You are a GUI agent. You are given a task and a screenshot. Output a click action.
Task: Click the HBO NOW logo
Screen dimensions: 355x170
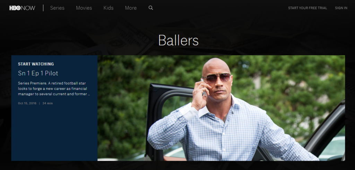pyautogui.click(x=22, y=8)
